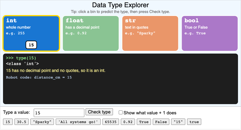Click the explanation about no decimal point
Screen dimensions: 241x130
[x=56, y=71]
